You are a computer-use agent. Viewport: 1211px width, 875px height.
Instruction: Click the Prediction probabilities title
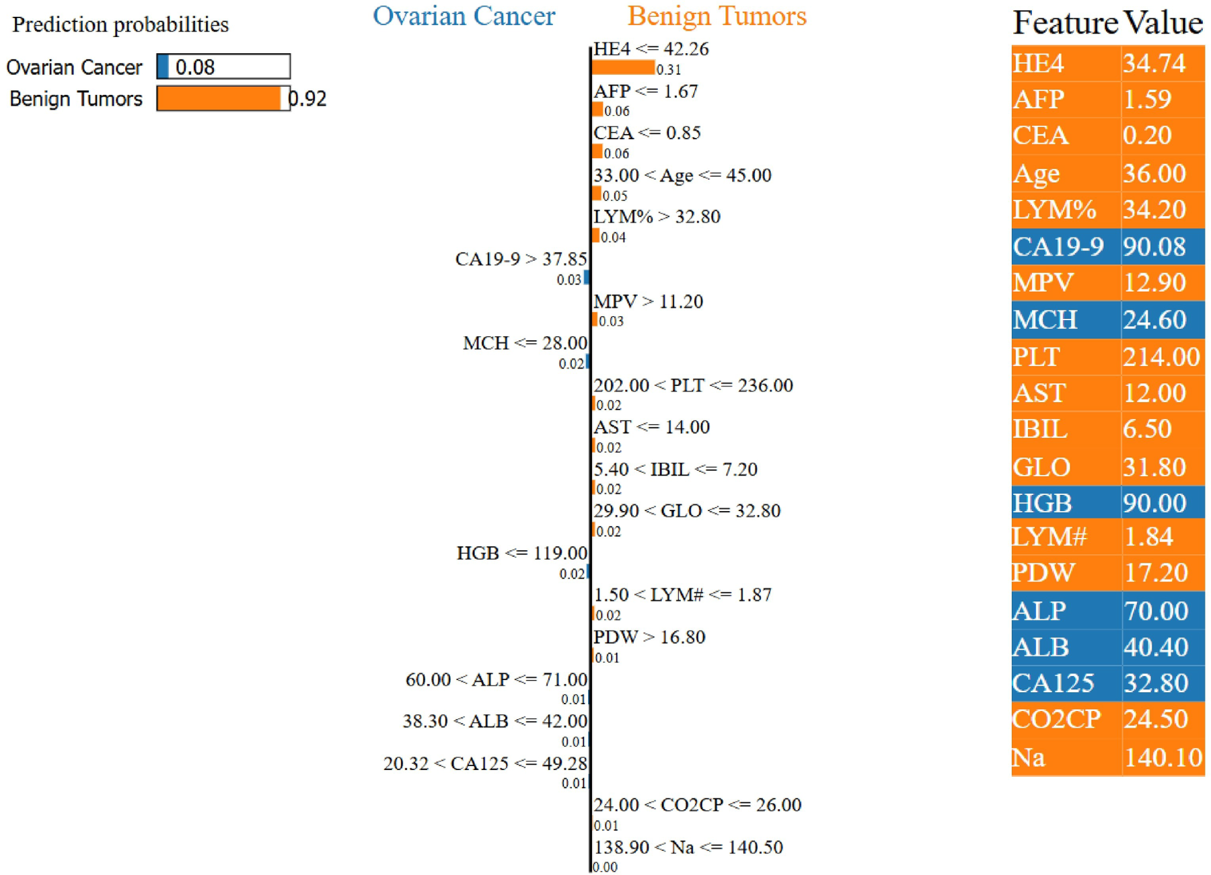(120, 25)
